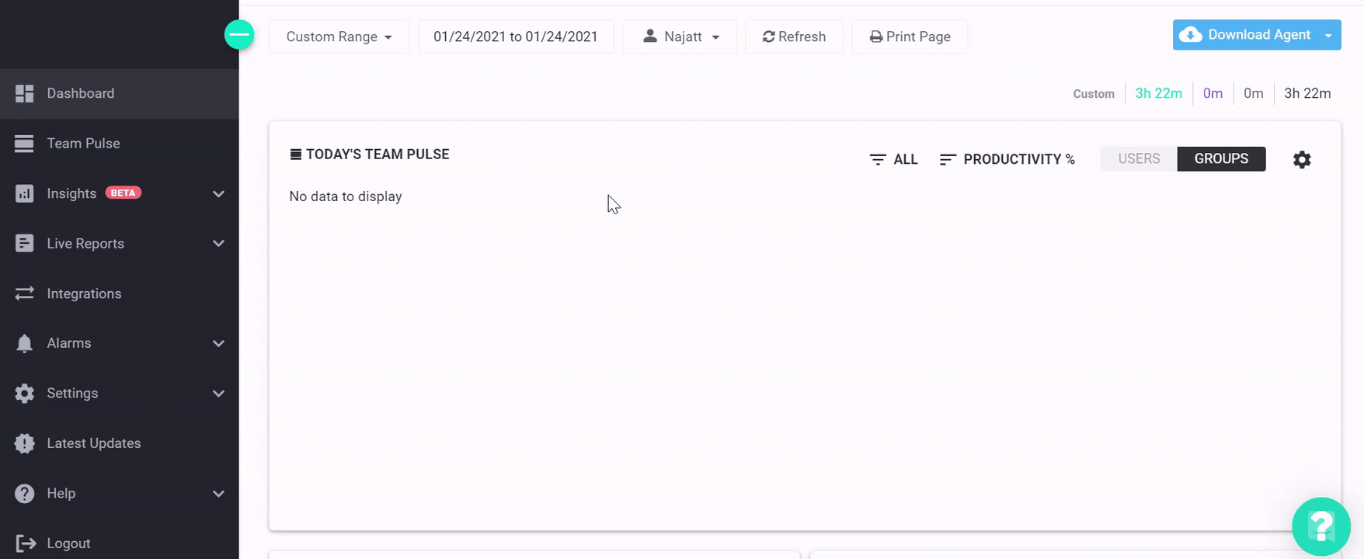Image resolution: width=1364 pixels, height=559 pixels.
Task: Click the Team Pulse list icon
Action: [25, 144]
